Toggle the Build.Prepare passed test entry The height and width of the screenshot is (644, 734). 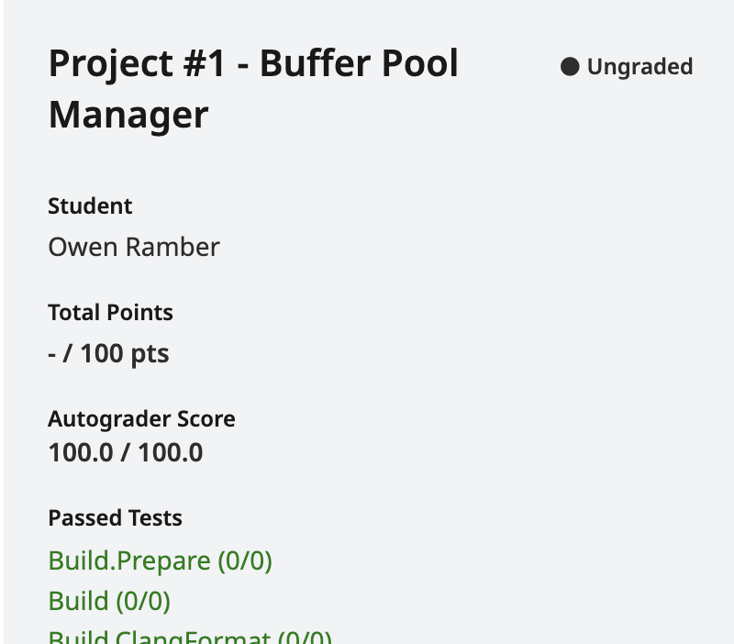(160, 560)
